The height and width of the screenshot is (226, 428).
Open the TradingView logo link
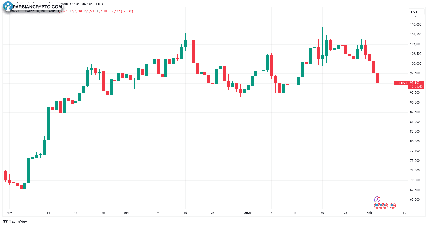pyautogui.click(x=15, y=221)
